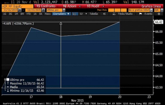Screen dimensions: 165x105
Task: Select the line chart type icon
Action: (x=75, y=14)
